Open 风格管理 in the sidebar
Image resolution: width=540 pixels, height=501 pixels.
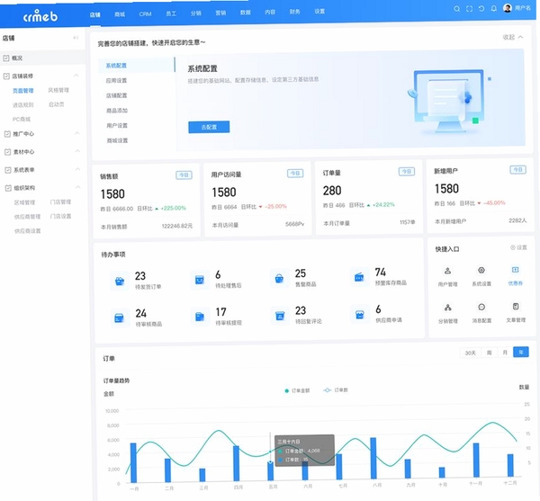tap(58, 90)
